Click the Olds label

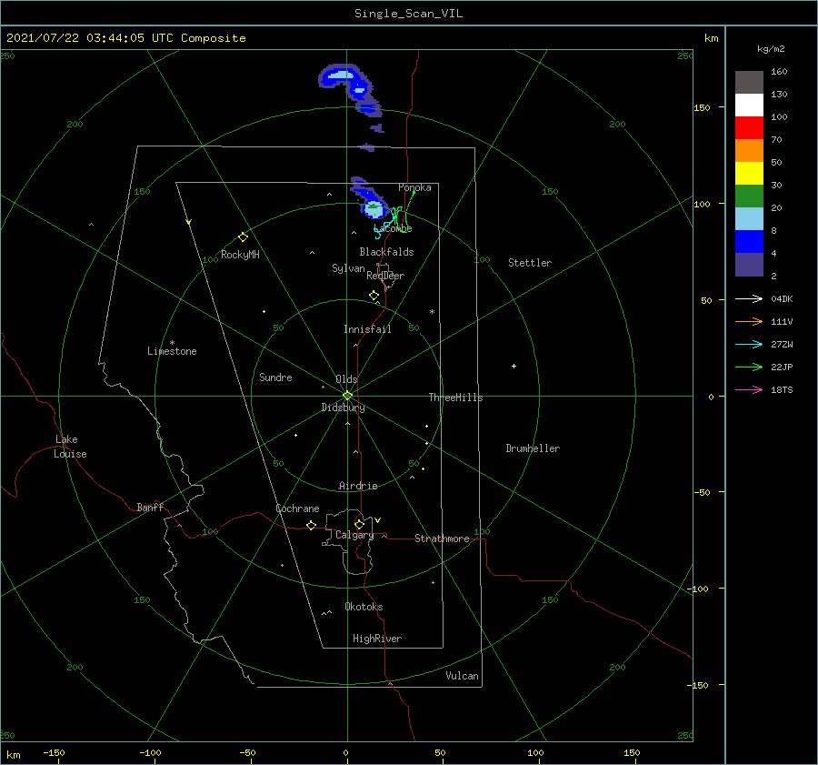(346, 379)
